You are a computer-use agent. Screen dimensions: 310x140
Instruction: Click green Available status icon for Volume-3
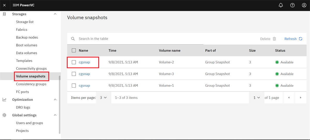pyautogui.click(x=277, y=74)
